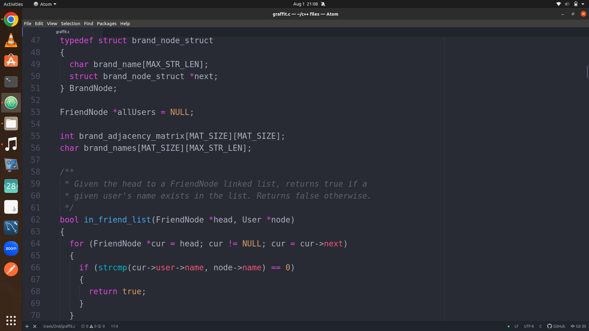
Task: Click the plus icon in status bar
Action: (27, 326)
